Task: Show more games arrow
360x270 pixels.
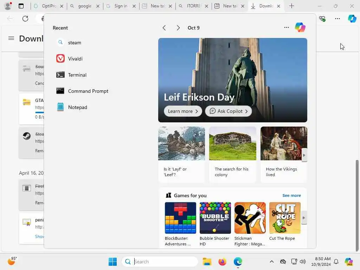Action: pos(304,218)
